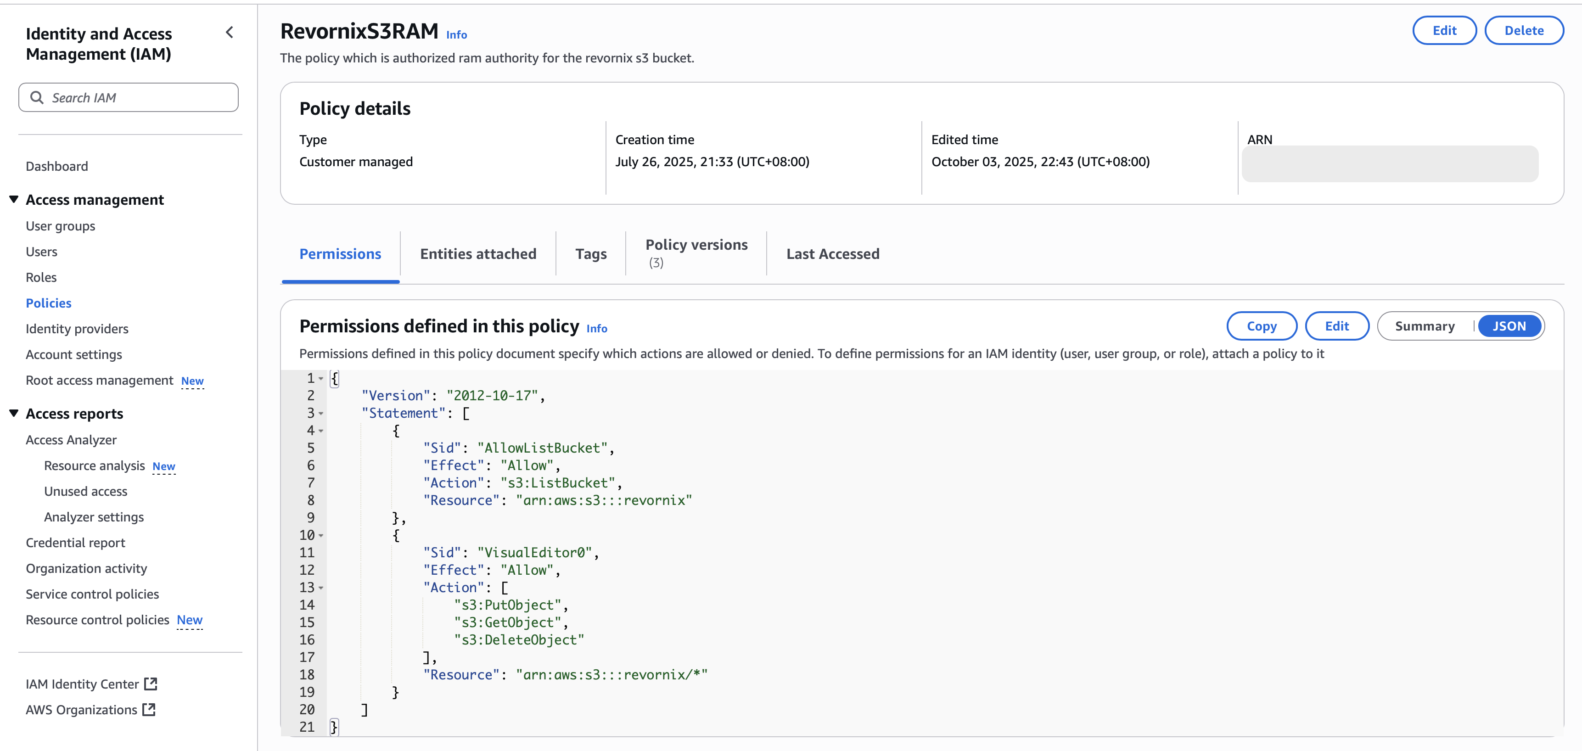Open AWS Organizations external link icon

[x=149, y=709]
